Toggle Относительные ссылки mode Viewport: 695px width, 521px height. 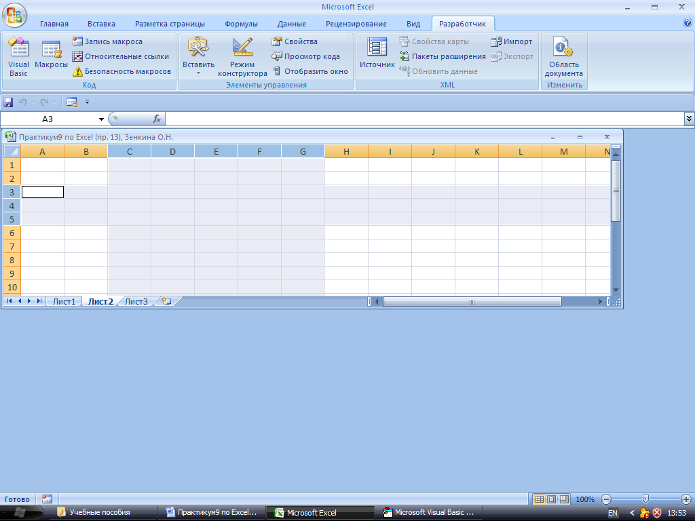[121, 56]
